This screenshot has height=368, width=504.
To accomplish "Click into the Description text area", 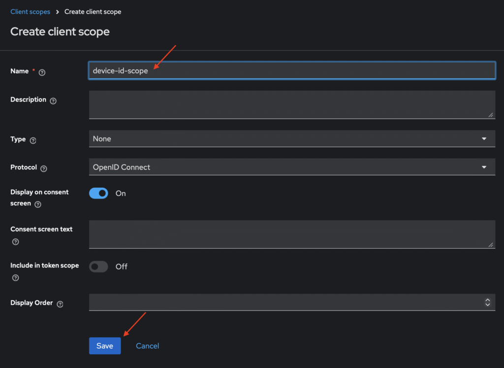I will [x=291, y=104].
